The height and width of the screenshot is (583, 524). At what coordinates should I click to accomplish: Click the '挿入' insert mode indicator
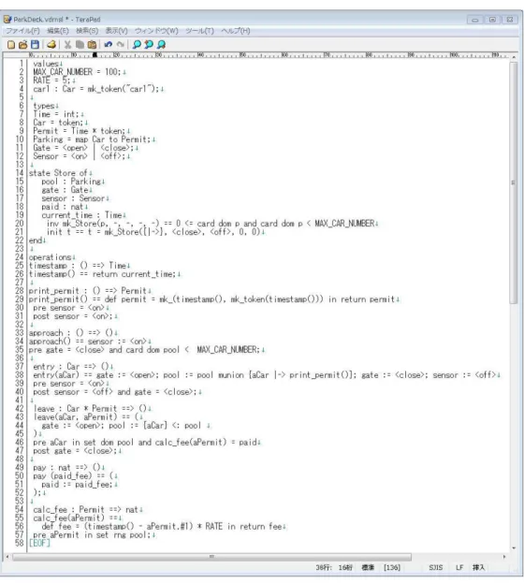pyautogui.click(x=478, y=567)
